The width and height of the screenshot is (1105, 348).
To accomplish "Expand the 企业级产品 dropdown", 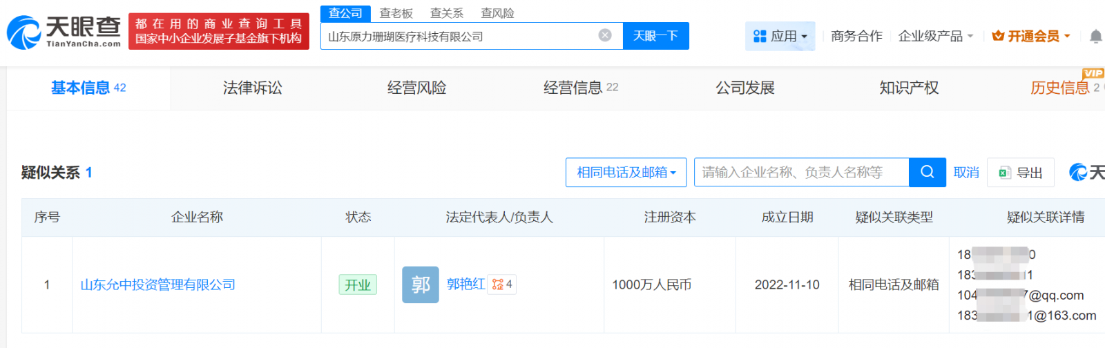I will pos(935,36).
